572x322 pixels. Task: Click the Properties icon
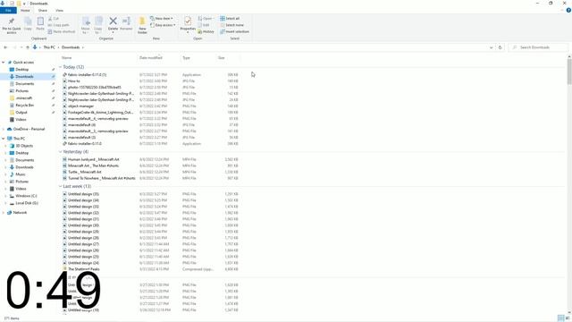[188, 21]
